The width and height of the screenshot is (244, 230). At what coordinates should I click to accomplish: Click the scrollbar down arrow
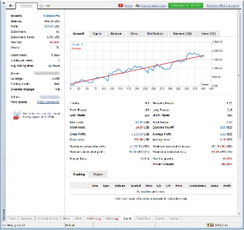(239, 214)
